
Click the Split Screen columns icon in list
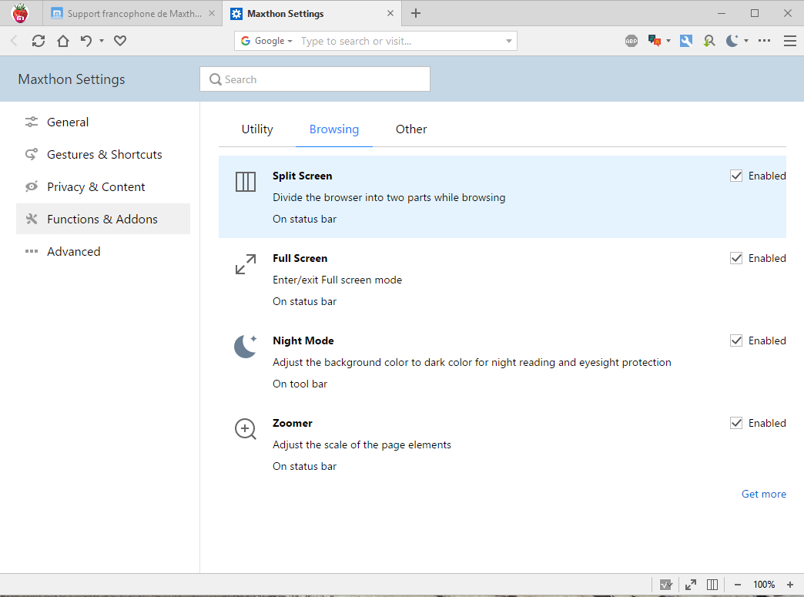click(x=246, y=182)
